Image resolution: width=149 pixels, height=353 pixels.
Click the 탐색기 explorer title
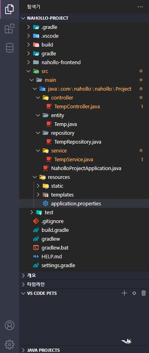point(34,7)
